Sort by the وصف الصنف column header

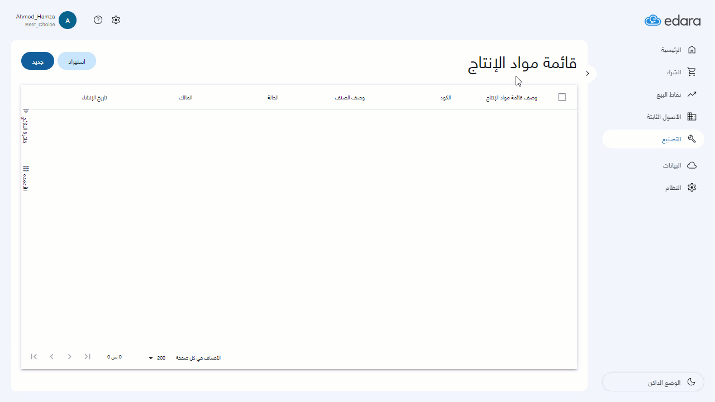350,98
